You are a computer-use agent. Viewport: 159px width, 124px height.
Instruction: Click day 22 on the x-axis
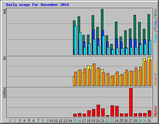(x=107, y=121)
